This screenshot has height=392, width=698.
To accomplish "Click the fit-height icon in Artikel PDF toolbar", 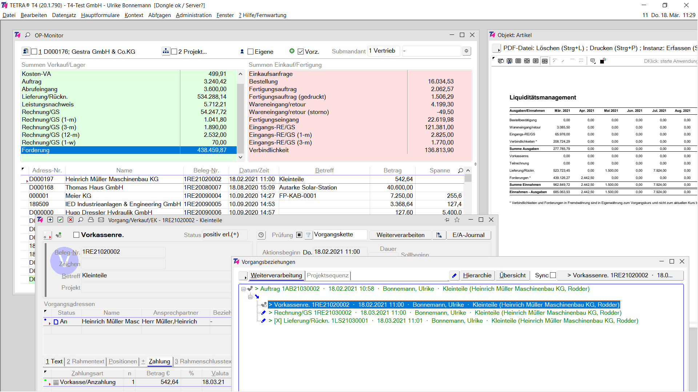I will tap(536, 61).
